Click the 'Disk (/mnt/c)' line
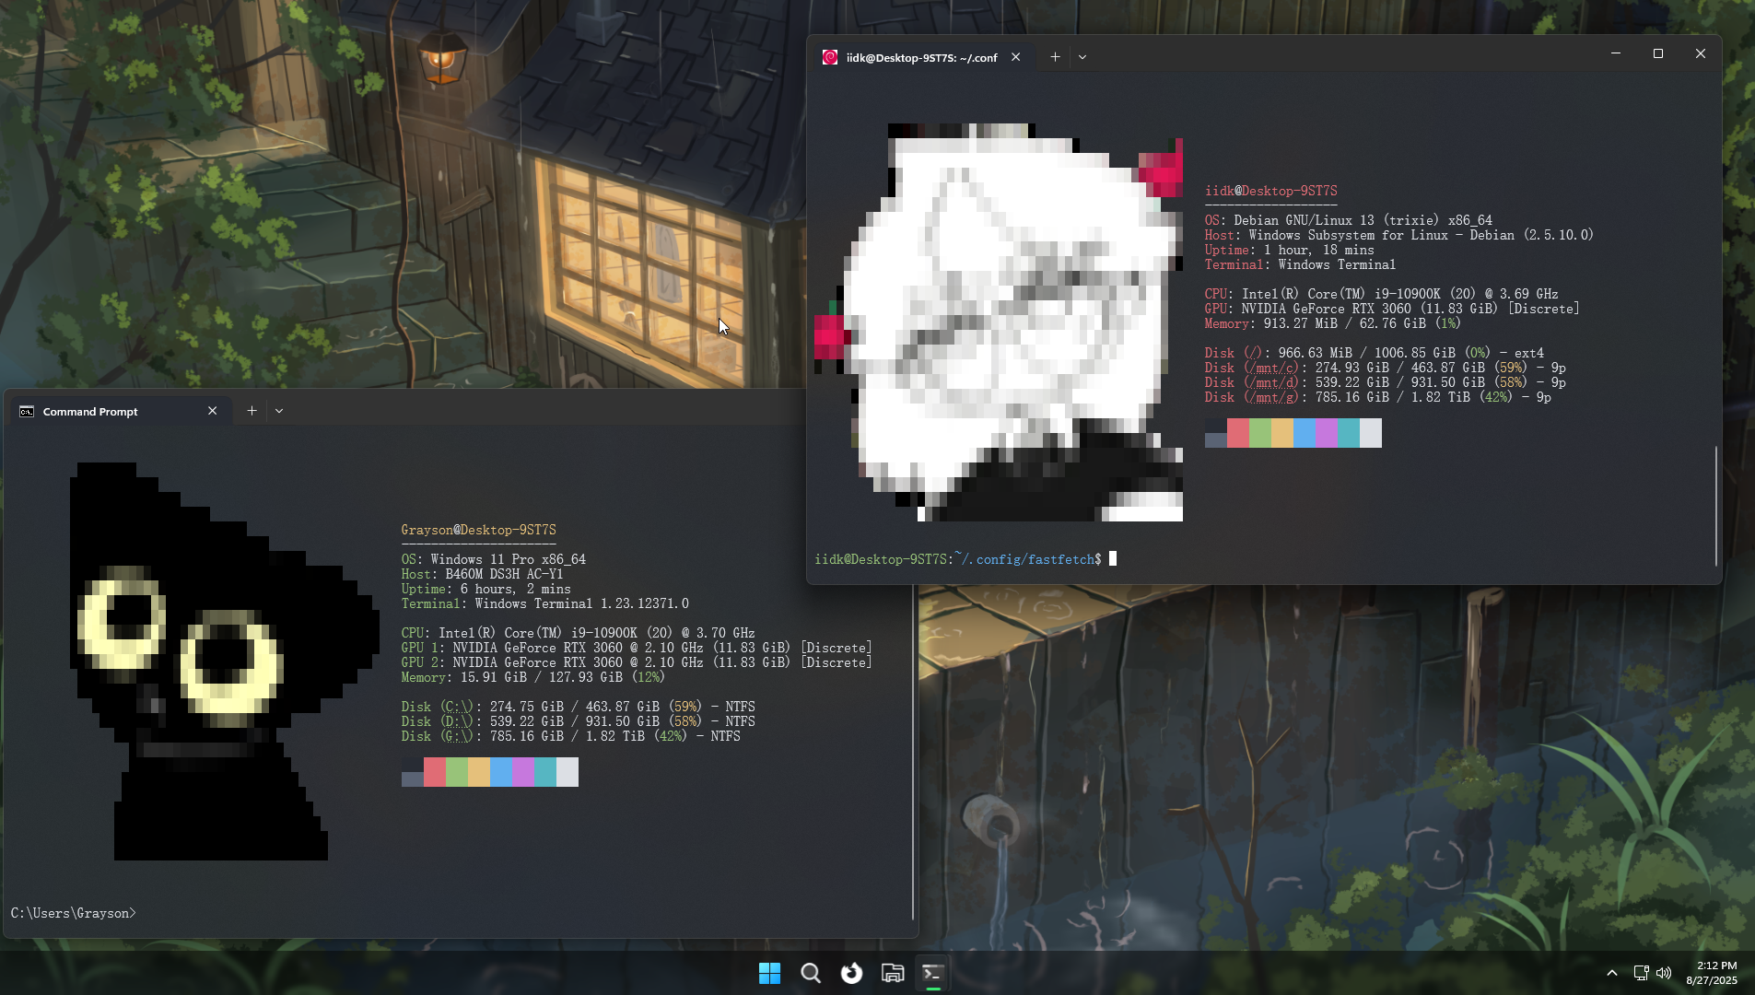 (1386, 368)
